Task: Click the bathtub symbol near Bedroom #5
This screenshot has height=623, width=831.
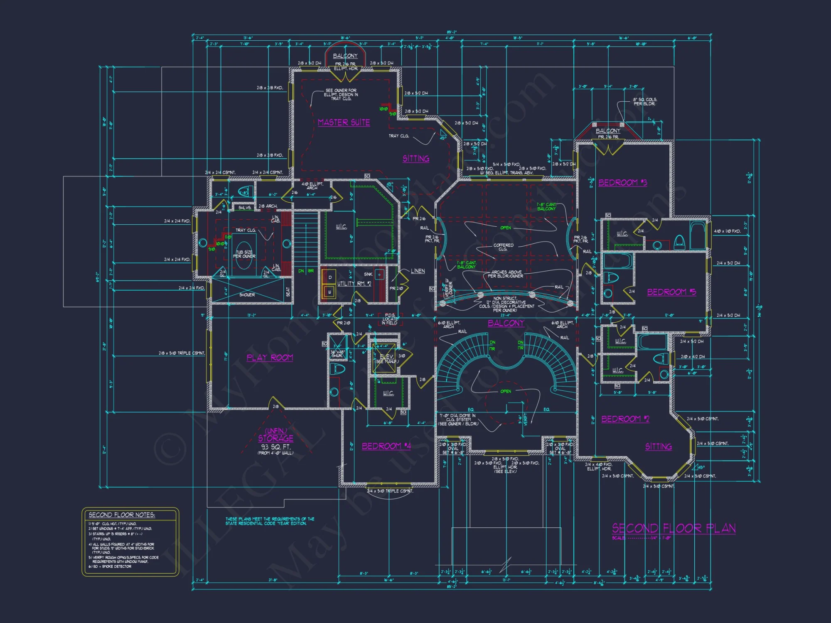Action: [x=616, y=261]
